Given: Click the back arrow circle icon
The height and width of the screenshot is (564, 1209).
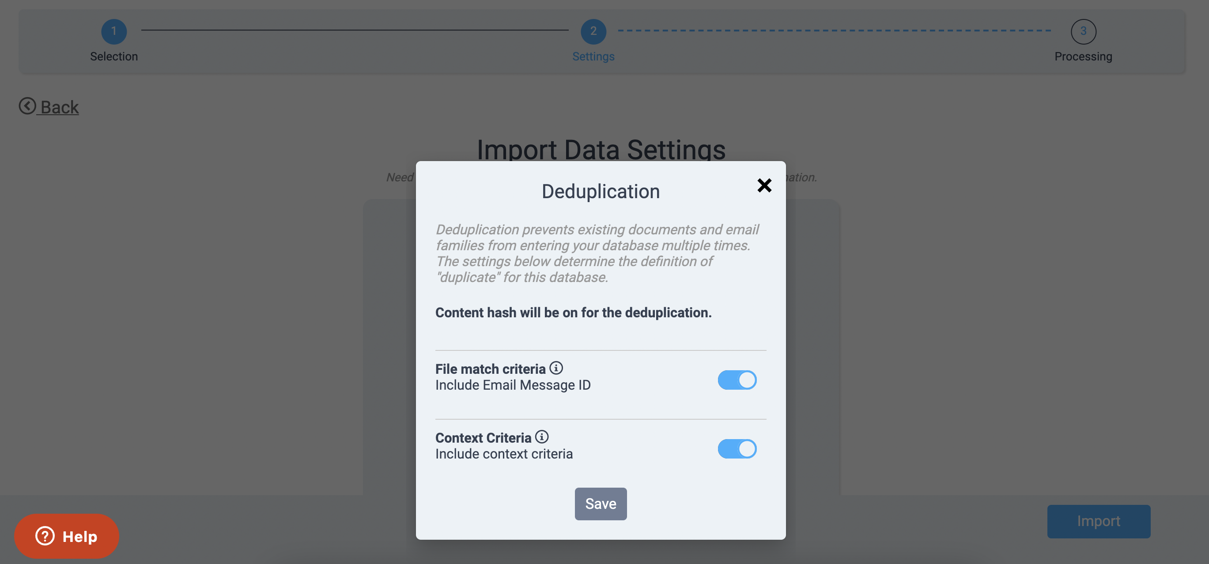Looking at the screenshot, I should 27,105.
